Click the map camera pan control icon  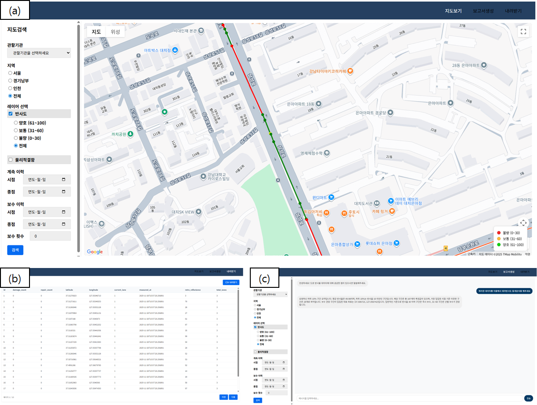pos(523,222)
